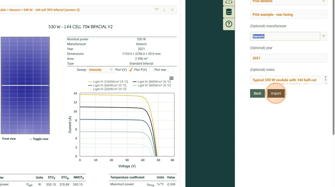The height and width of the screenshot is (187, 335).
Task: Uncheck the Plot I(V) checkbox
Action: [131, 70]
